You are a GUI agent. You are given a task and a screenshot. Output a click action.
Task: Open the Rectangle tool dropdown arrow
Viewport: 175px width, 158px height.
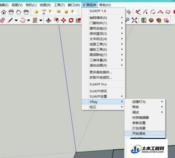(41, 20)
